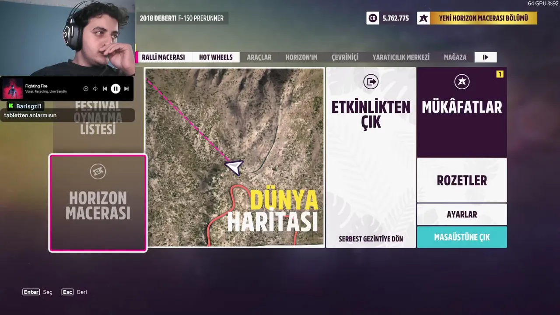Select the Horizon'ım tab
560x315 pixels.
pyautogui.click(x=301, y=57)
